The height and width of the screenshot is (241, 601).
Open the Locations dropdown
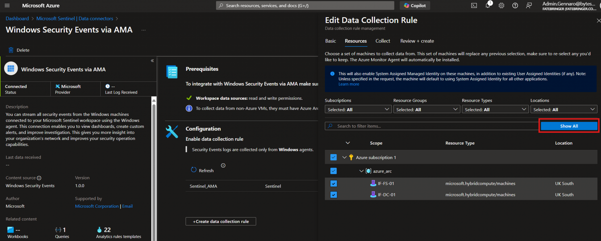click(x=564, y=109)
